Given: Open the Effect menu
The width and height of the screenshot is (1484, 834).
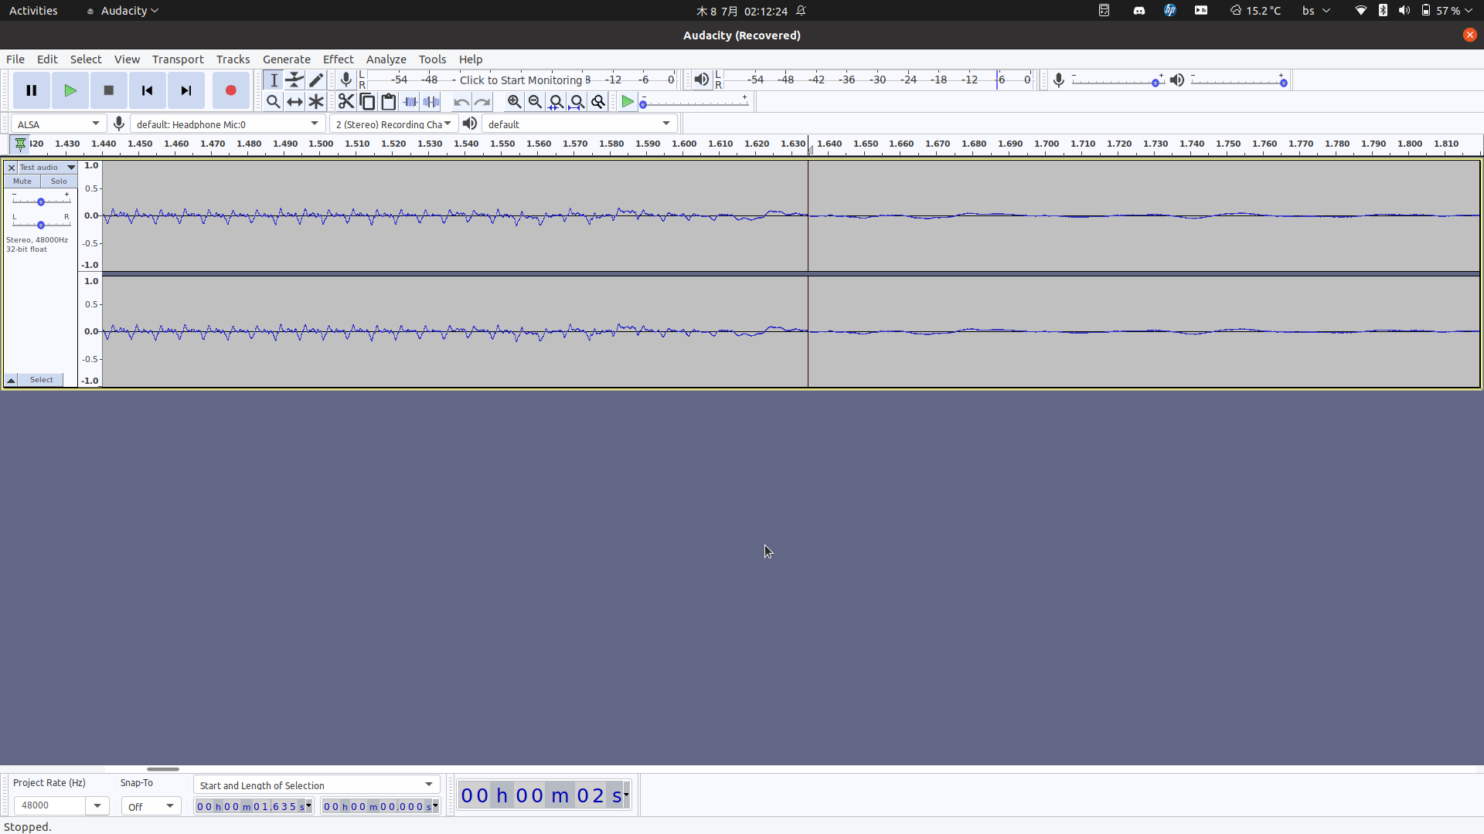Looking at the screenshot, I should 338,59.
